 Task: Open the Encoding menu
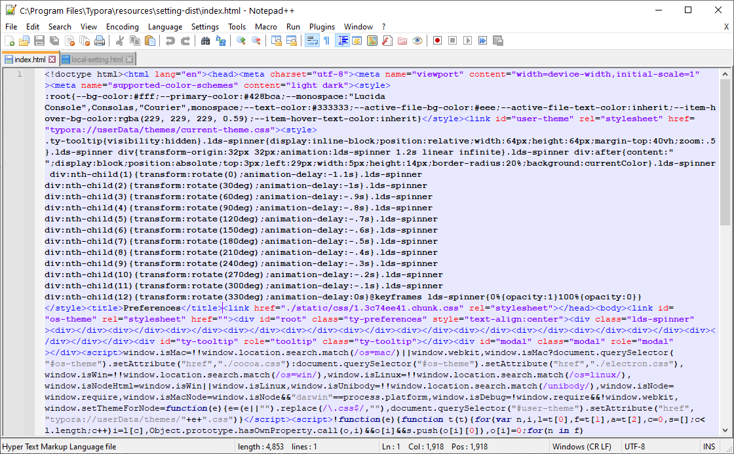[122, 27]
